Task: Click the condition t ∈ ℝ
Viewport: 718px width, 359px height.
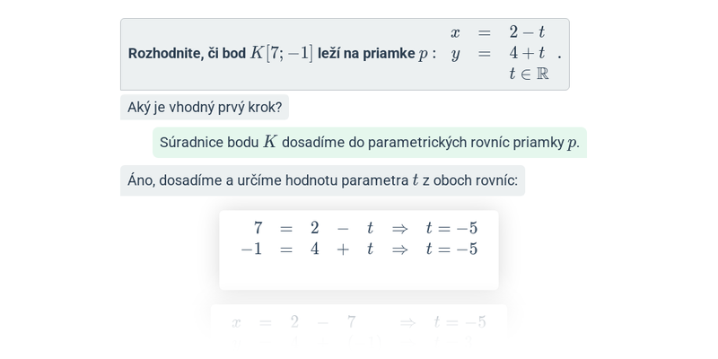Action: 529,74
